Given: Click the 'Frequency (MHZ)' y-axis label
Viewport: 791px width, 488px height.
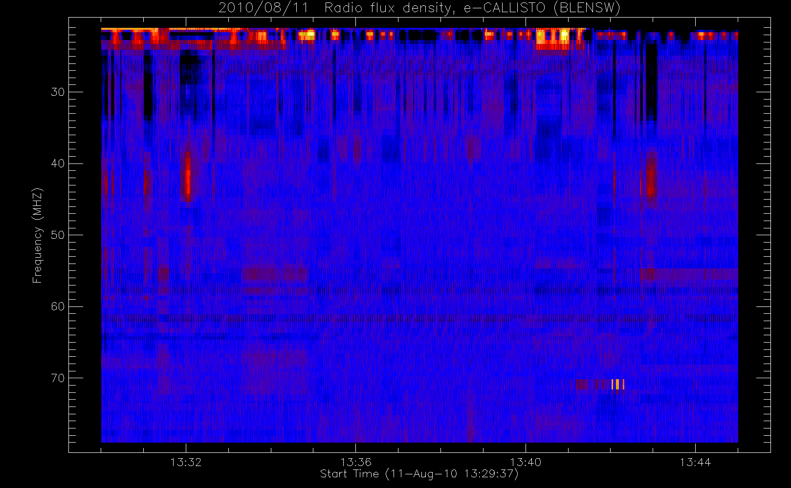Looking at the screenshot, I should click(37, 235).
